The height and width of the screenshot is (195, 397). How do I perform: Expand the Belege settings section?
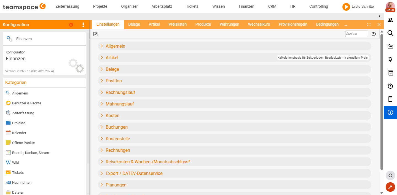pos(235,69)
